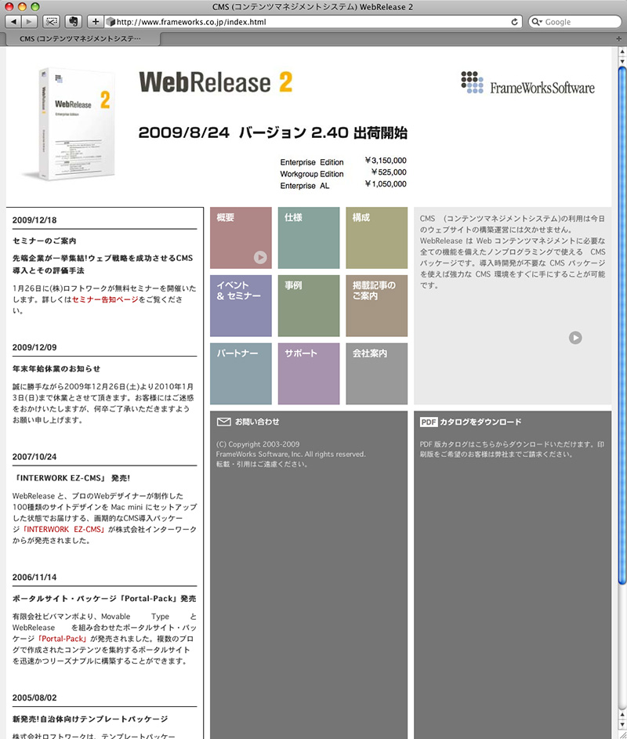Click the play arrow in the 概要 tile
This screenshot has width=627, height=739.
[260, 257]
